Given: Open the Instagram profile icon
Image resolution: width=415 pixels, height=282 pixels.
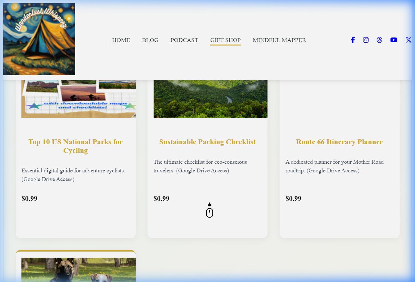Looking at the screenshot, I should point(366,40).
